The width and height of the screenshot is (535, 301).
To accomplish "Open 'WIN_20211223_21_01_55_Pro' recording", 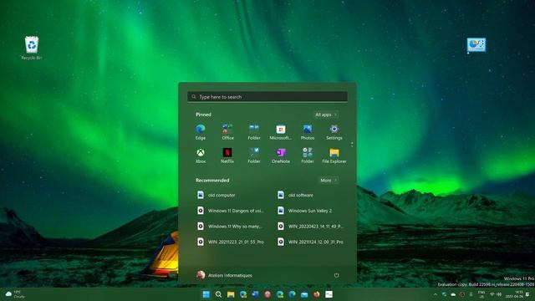I will (x=231, y=242).
